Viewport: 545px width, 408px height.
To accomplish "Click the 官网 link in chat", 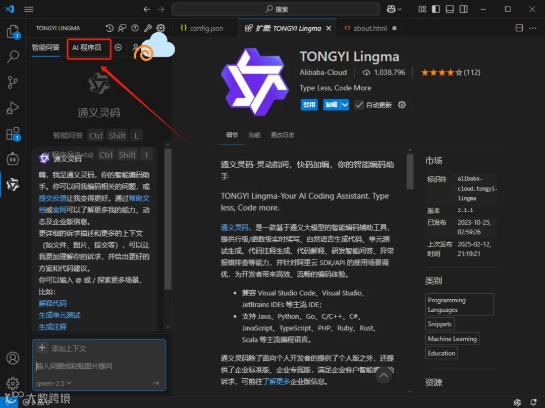I will click(x=60, y=210).
